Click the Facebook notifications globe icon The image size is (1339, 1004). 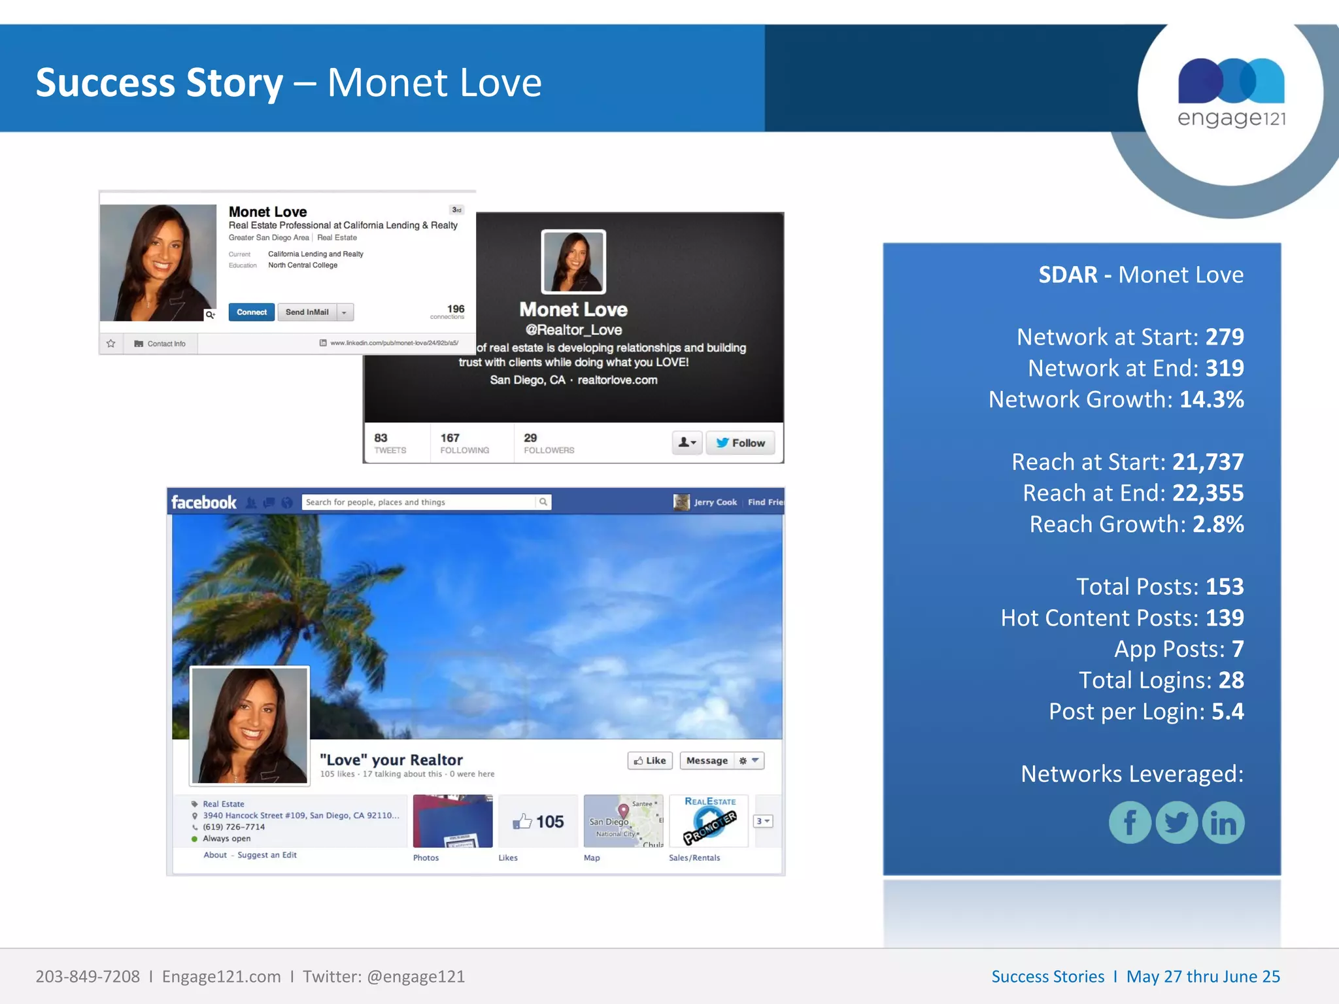[286, 503]
